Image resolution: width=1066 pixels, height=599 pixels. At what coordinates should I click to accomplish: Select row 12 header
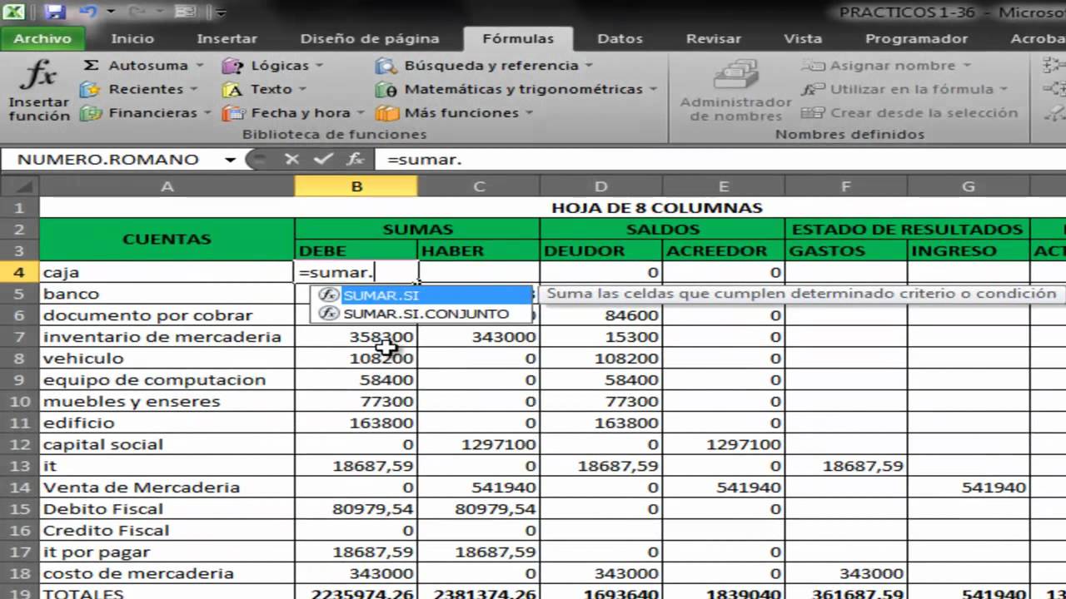[x=19, y=444]
